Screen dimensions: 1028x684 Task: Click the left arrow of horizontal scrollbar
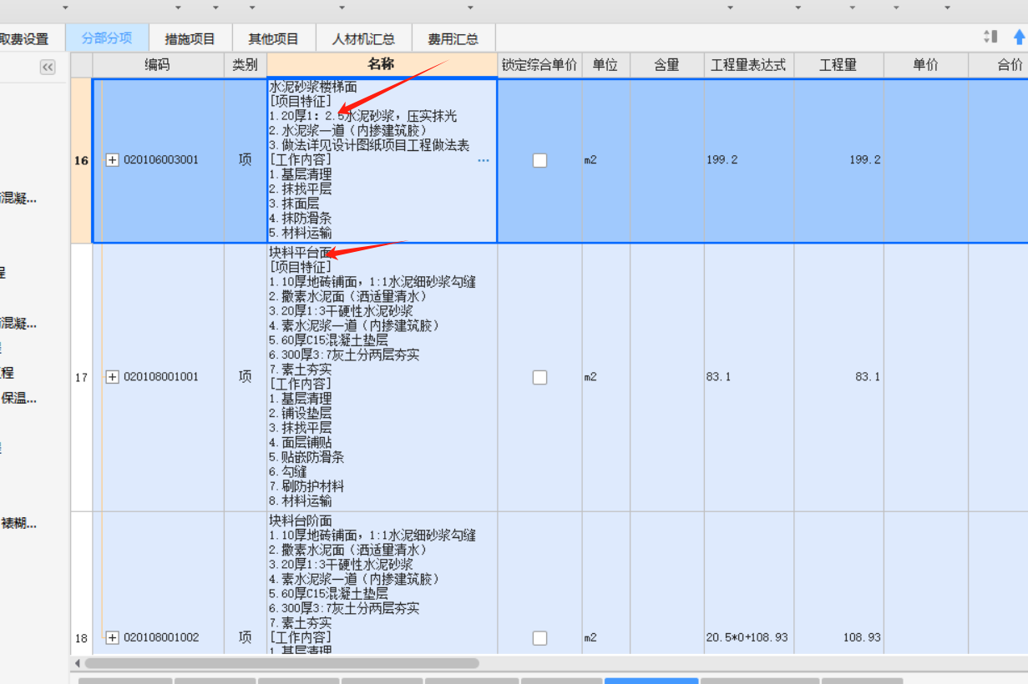[78, 663]
